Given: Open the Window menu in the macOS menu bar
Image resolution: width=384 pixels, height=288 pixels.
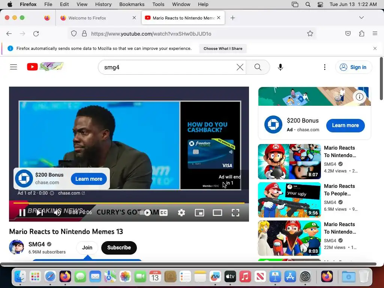Looking at the screenshot, I should pos(181,4).
